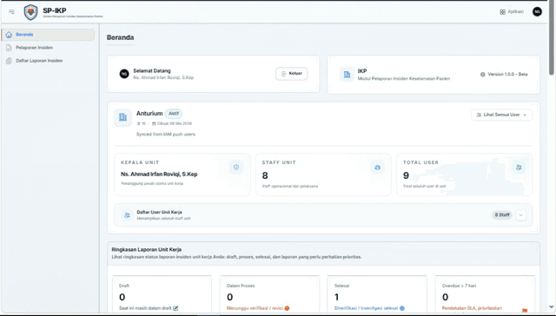Click the Keluar logout button
The height and width of the screenshot is (316, 556).
tap(292, 74)
